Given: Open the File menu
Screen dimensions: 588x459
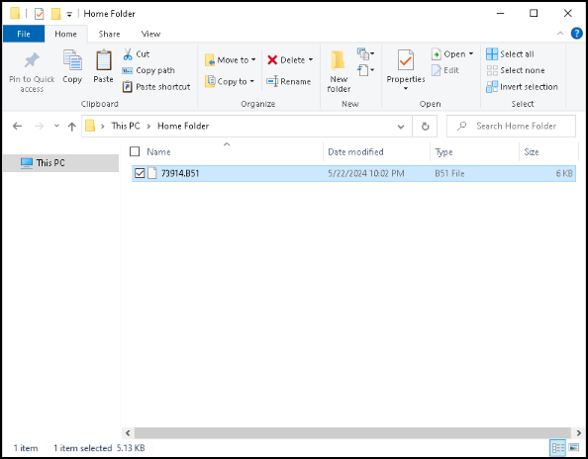Looking at the screenshot, I should 23,34.
